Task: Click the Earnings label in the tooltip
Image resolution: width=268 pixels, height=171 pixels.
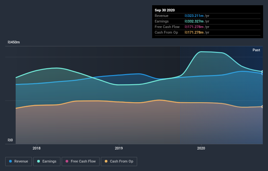Action: click(162, 21)
